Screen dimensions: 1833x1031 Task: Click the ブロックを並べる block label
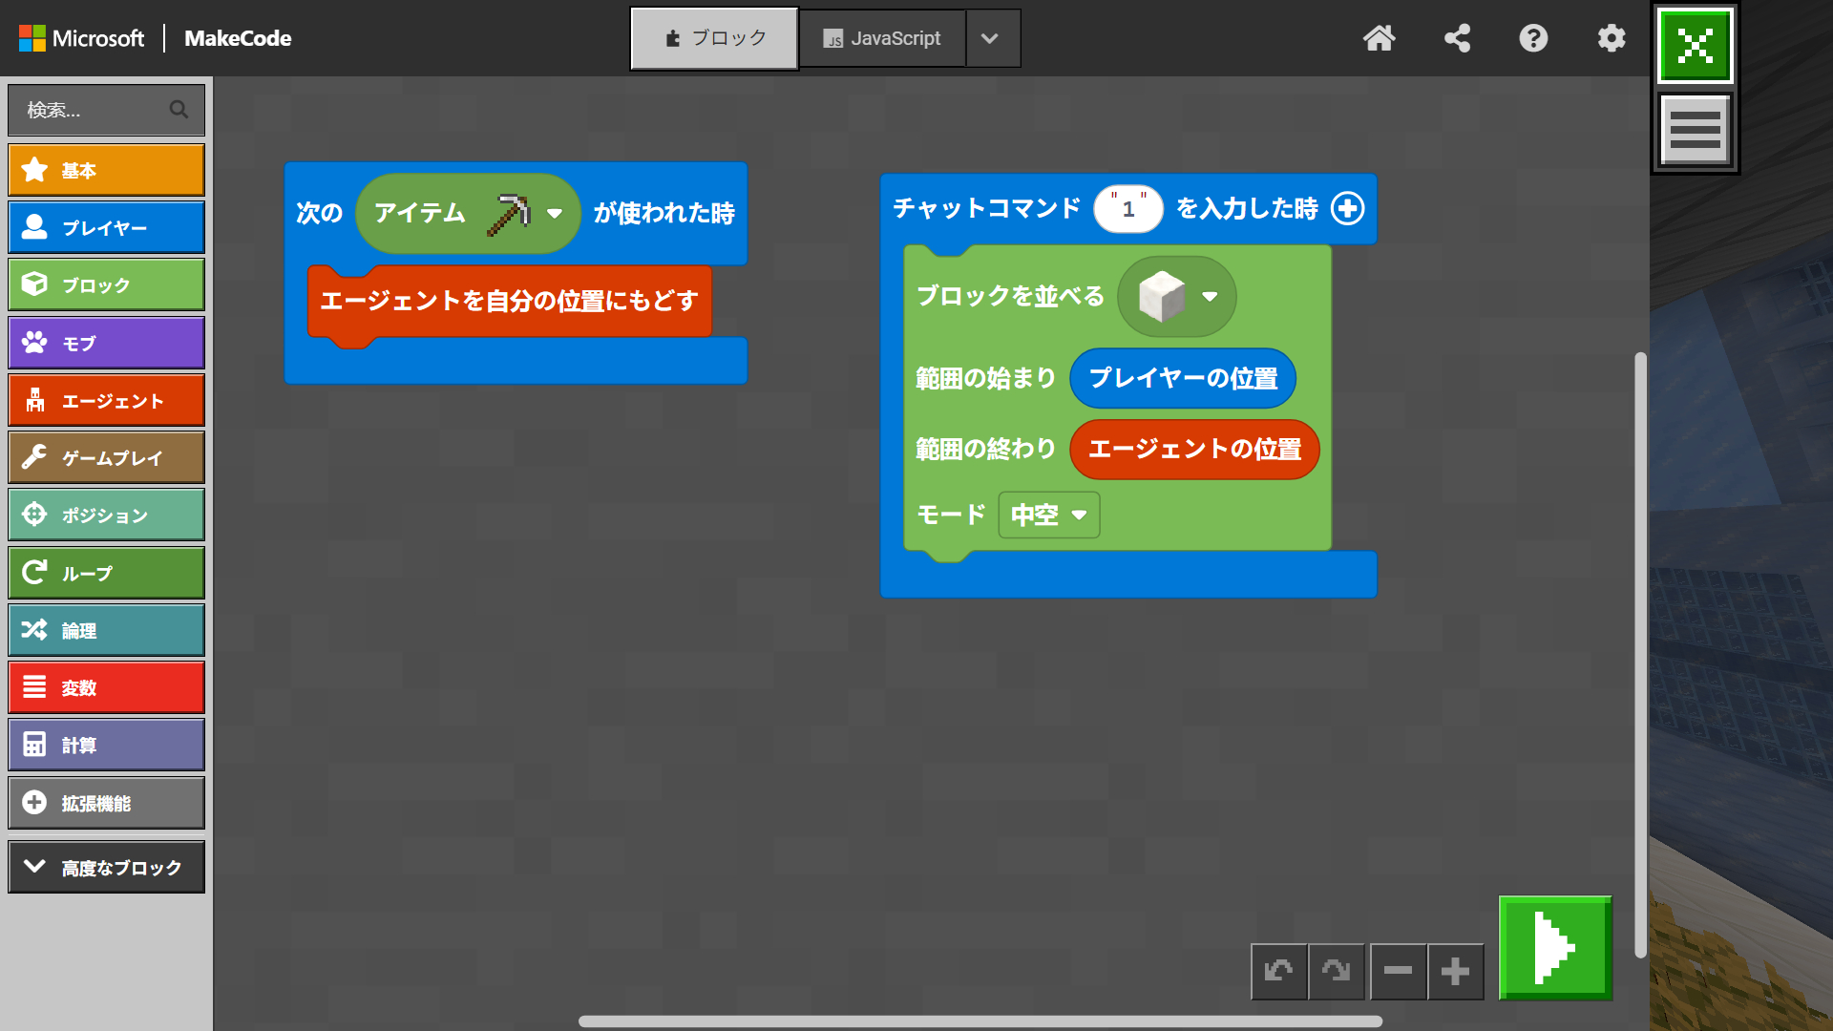pyautogui.click(x=1010, y=296)
